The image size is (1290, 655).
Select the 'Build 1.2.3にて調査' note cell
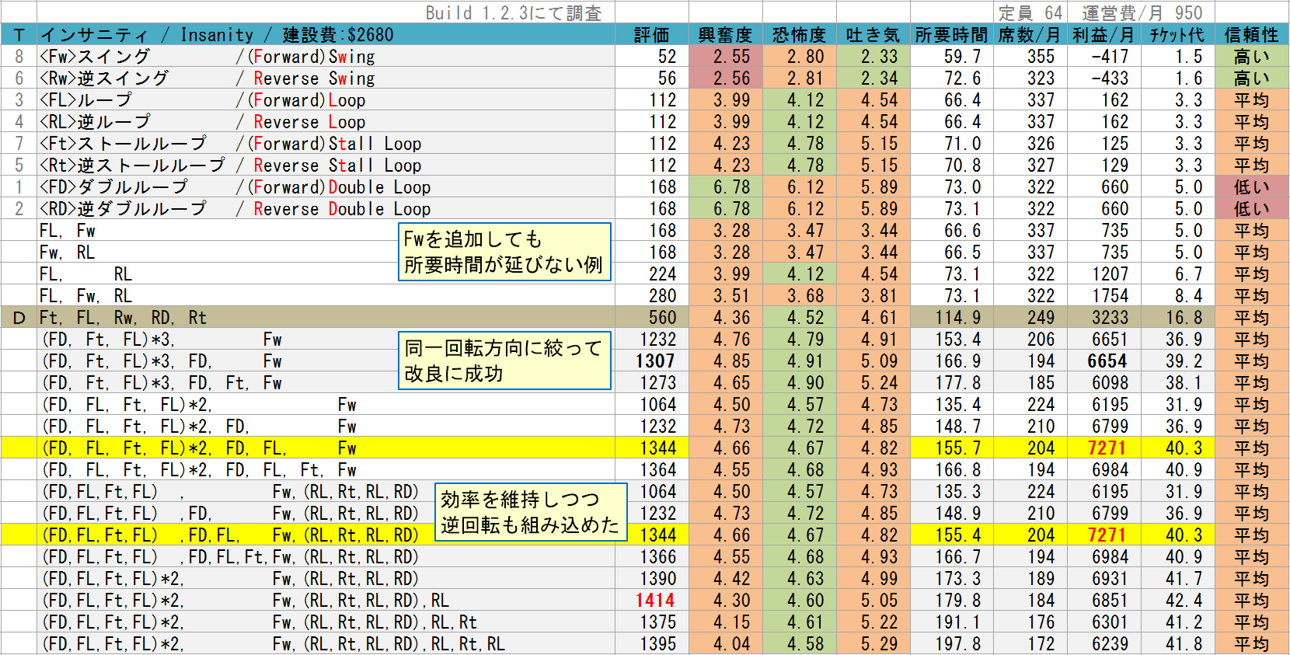(514, 12)
